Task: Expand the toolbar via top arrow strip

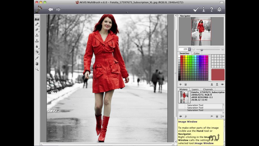Action: click(x=37, y=15)
